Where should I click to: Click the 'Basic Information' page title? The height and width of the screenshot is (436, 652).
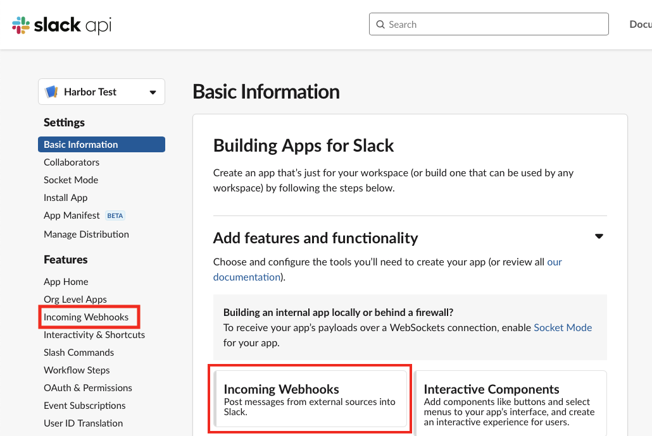[266, 92]
